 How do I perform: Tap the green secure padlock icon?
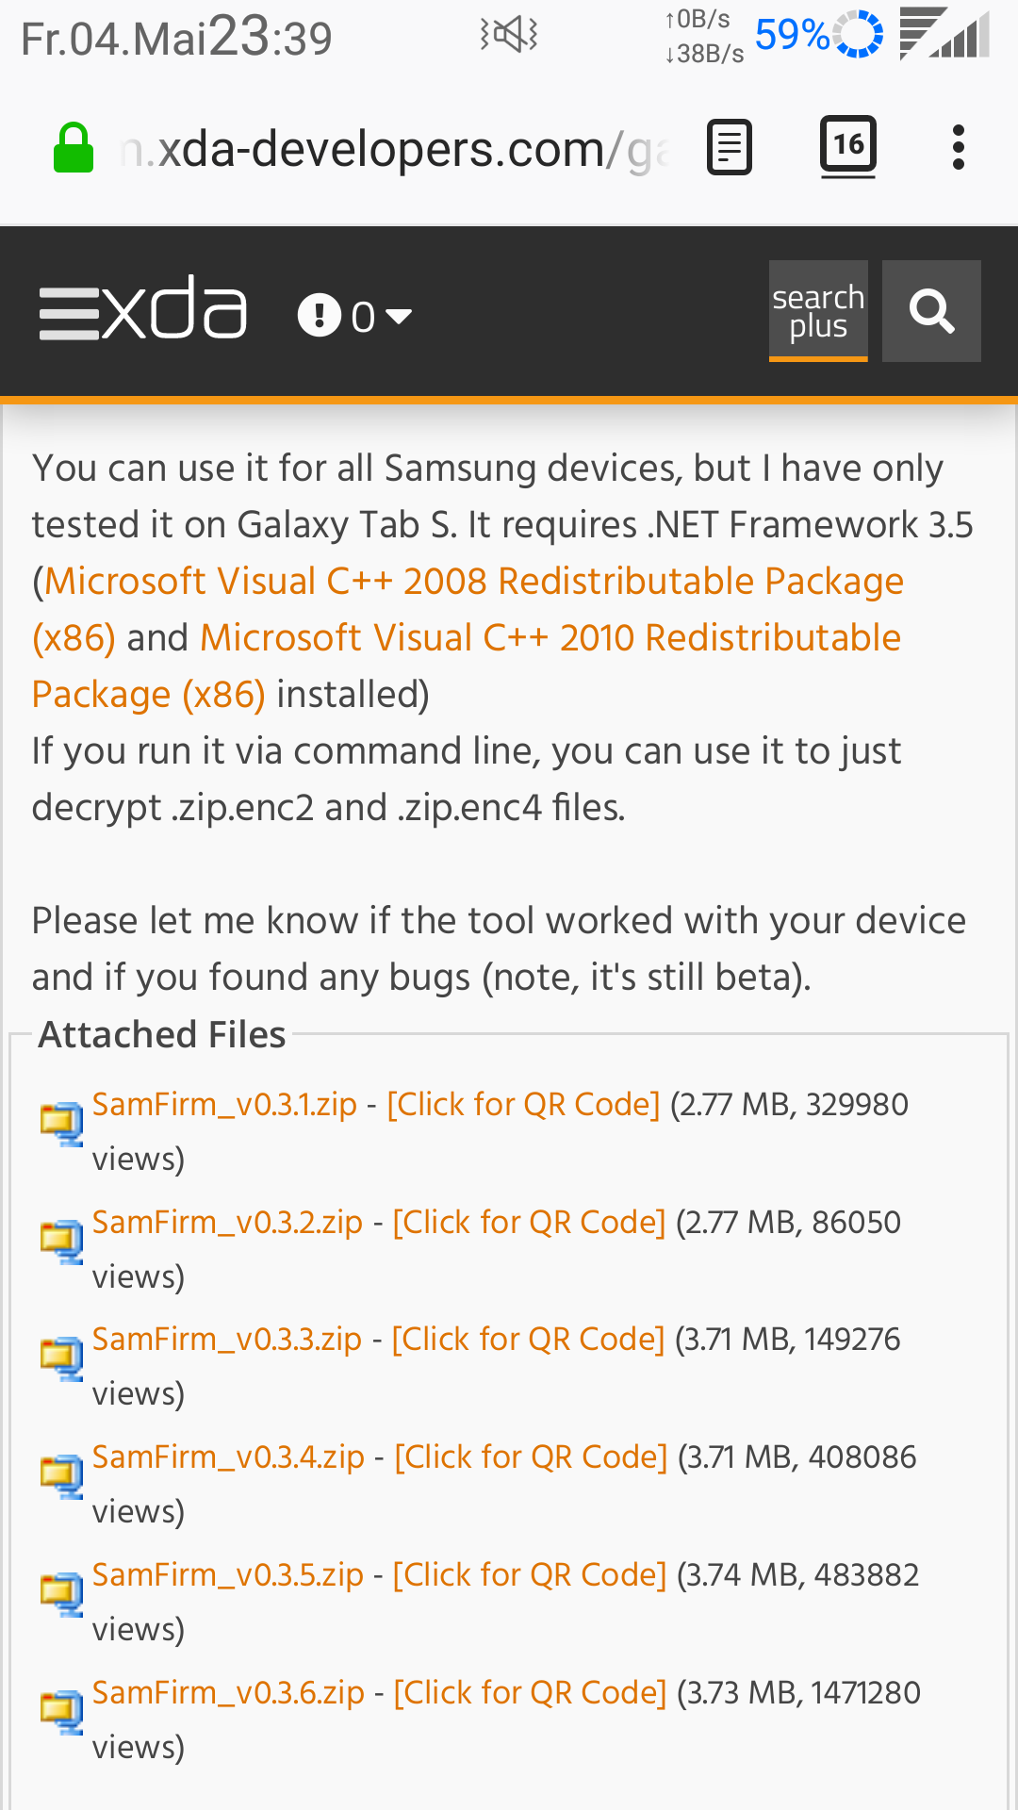coord(74,149)
